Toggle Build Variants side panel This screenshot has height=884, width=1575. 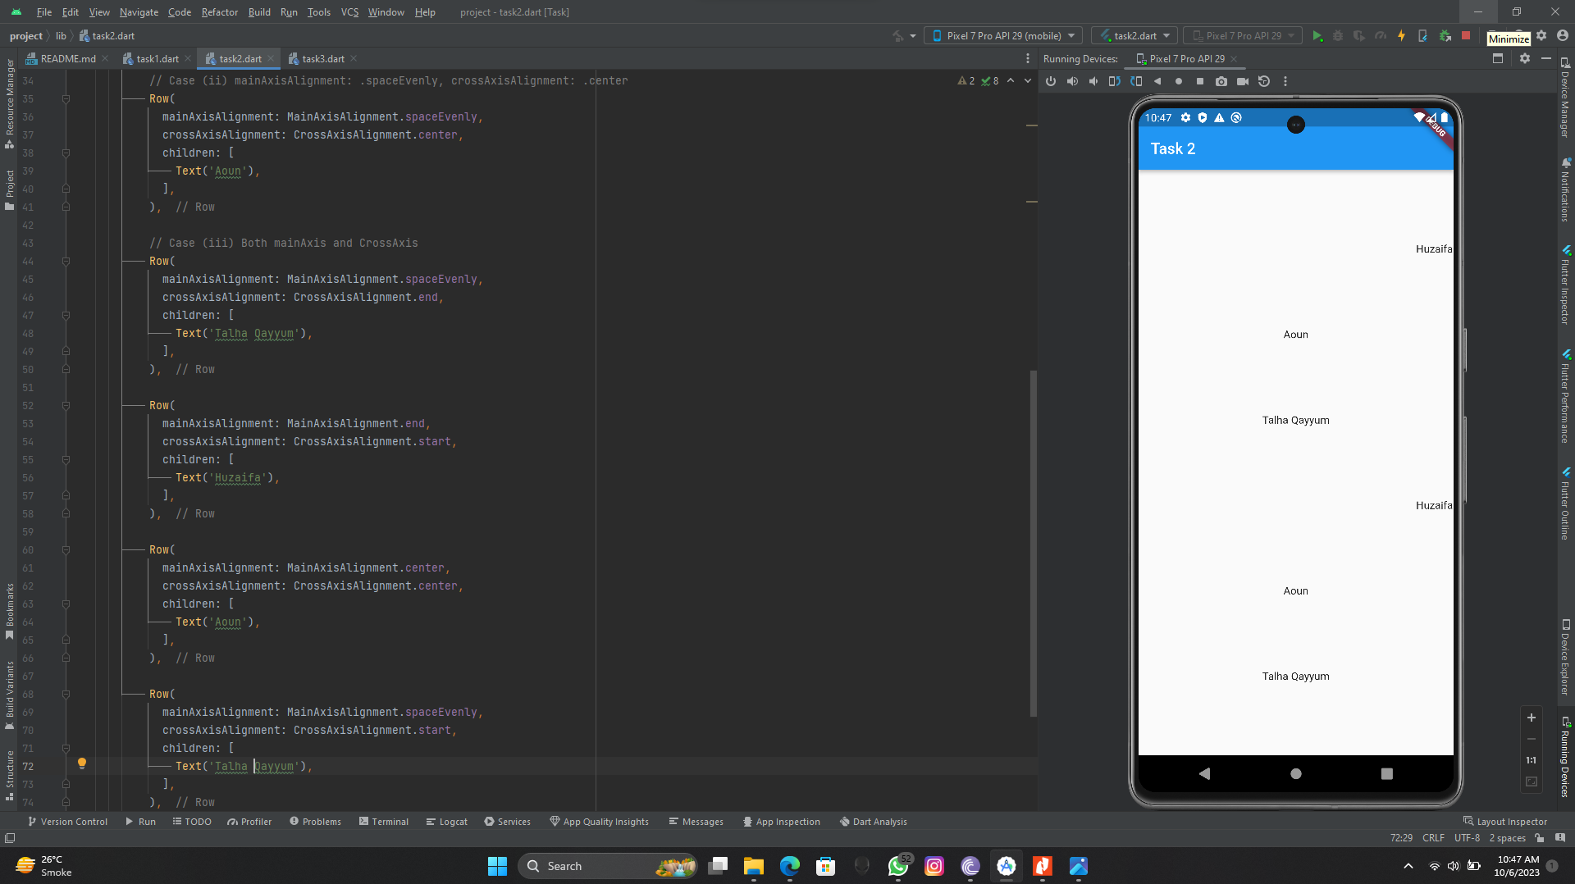(x=9, y=694)
